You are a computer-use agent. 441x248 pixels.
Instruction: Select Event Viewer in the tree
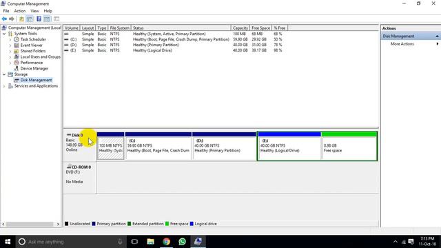[31, 45]
